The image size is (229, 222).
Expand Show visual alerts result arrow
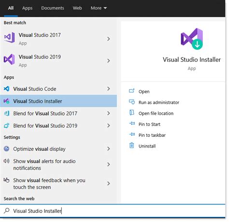[109, 164]
